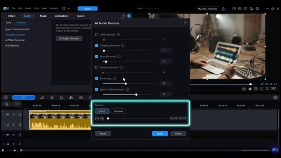Click the Close button in the dialog
The image size is (281, 158).
tap(178, 133)
